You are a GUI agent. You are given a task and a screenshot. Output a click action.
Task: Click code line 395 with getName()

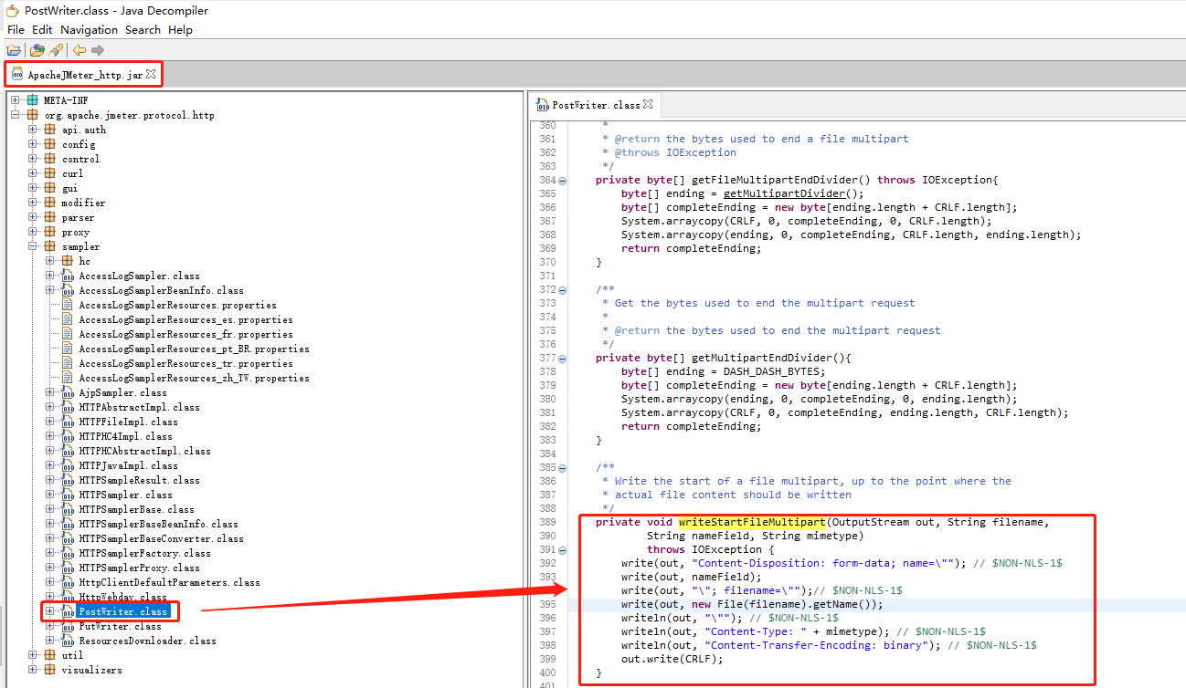click(x=752, y=604)
